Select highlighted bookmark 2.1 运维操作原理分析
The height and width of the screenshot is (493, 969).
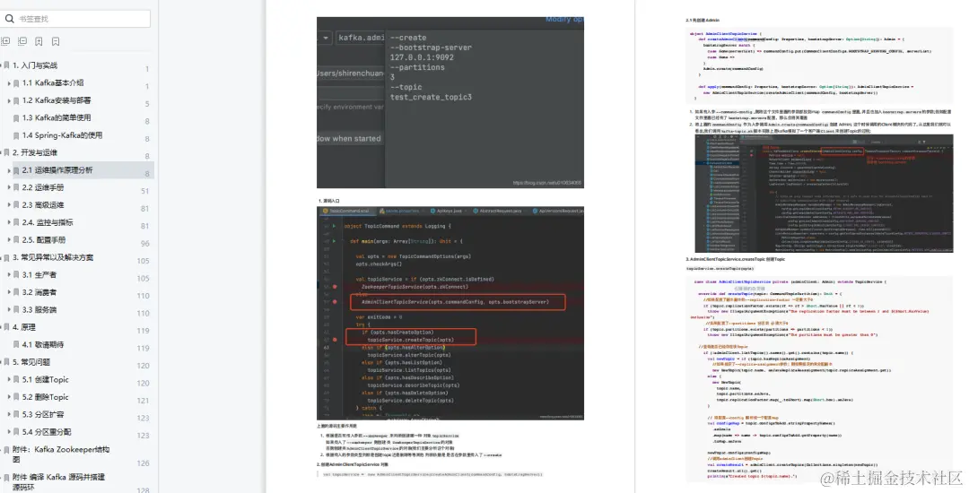57,170
